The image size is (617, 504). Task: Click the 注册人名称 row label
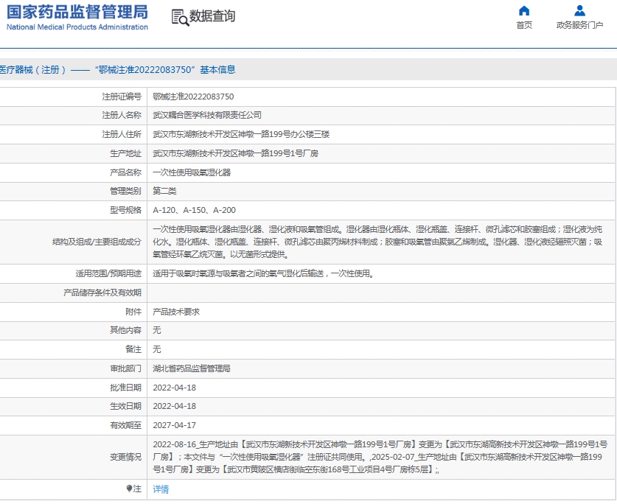(122, 115)
